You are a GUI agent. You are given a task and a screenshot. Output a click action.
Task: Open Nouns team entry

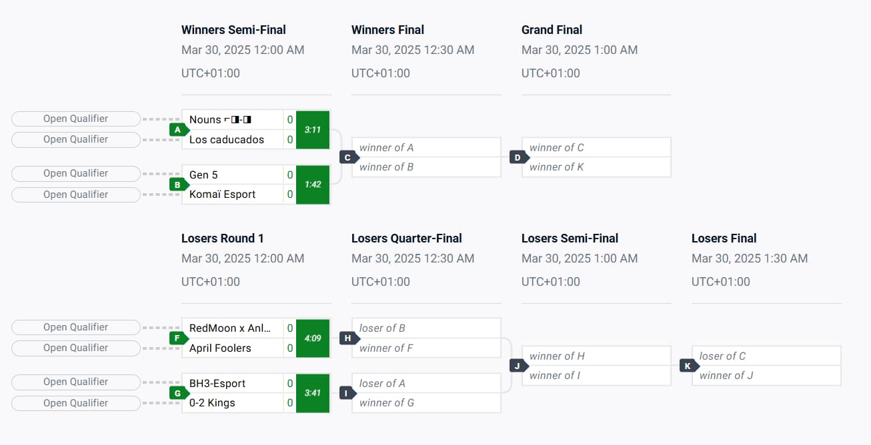pos(232,120)
